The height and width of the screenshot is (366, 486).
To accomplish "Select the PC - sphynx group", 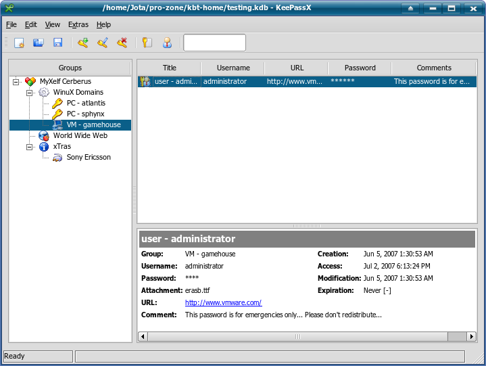I will tap(86, 114).
